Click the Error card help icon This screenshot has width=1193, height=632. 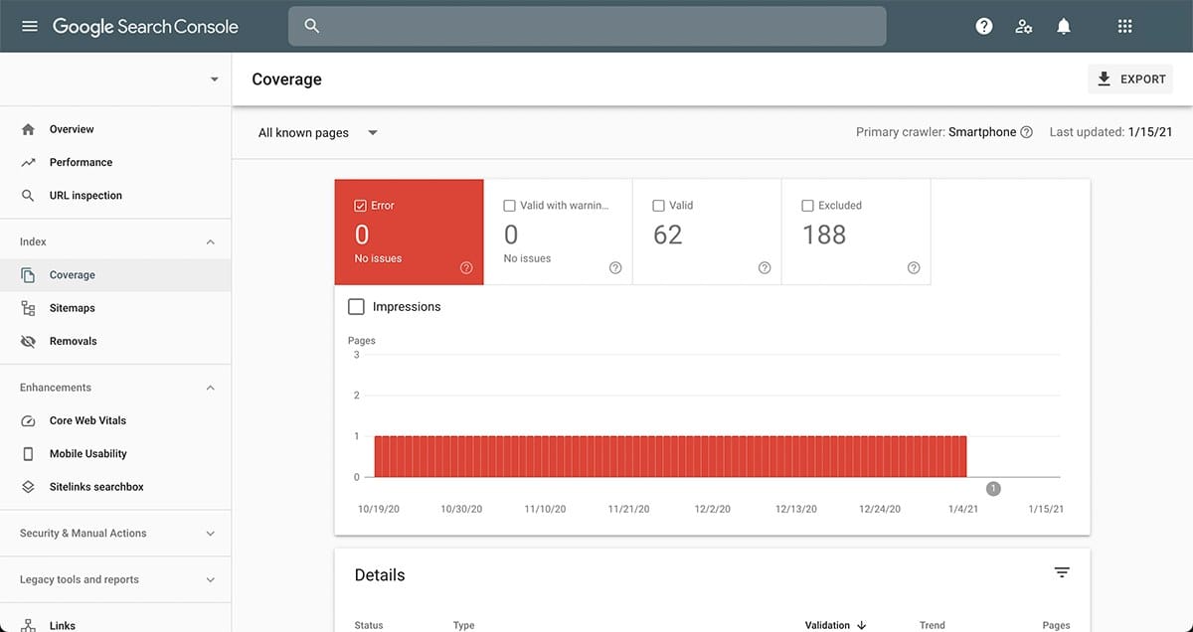(466, 267)
